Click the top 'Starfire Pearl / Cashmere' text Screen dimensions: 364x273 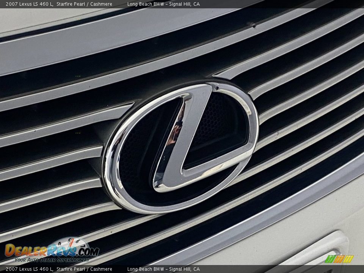coord(84,4)
